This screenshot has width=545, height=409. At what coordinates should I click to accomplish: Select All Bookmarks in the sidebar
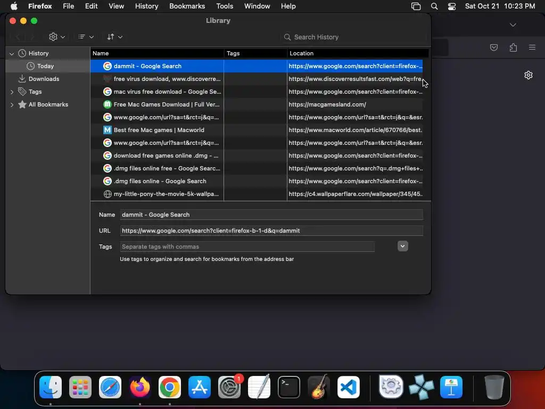tap(48, 105)
